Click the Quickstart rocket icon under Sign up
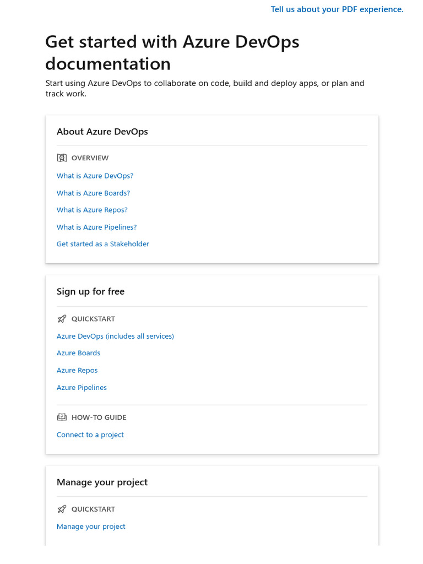 62,319
